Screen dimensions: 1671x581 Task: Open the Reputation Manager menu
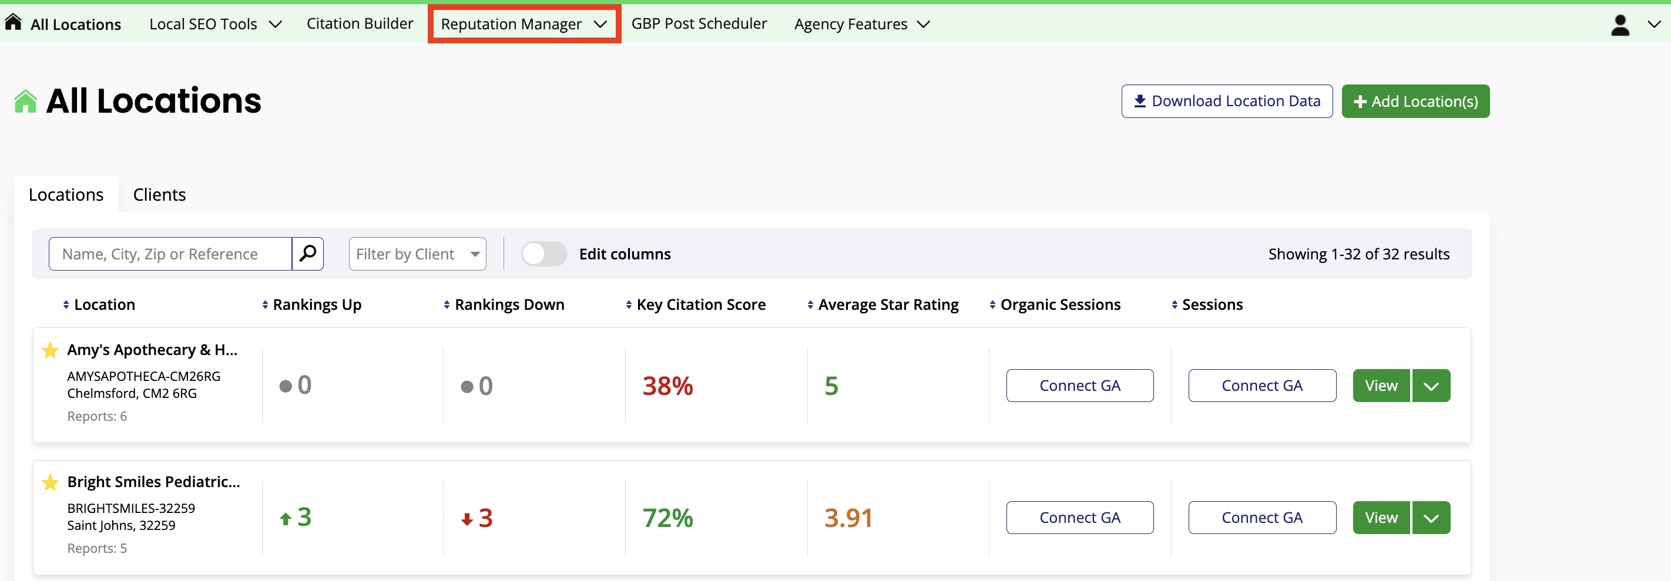(524, 24)
